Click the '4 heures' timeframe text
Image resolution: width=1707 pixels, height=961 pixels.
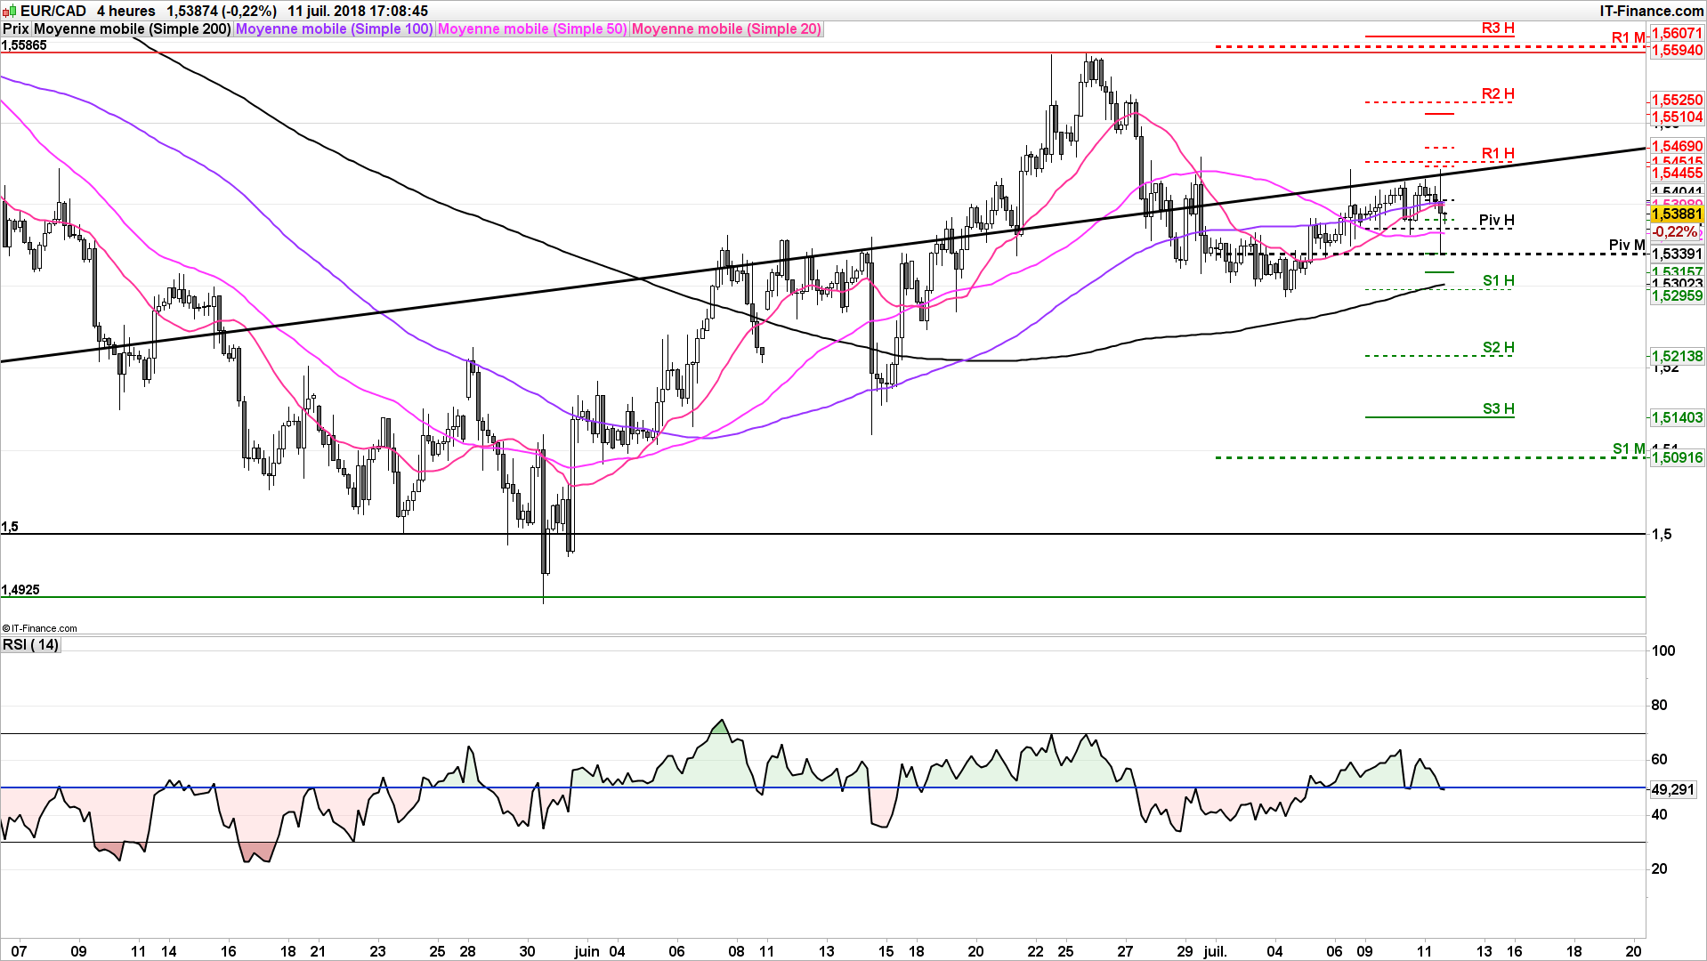[126, 11]
